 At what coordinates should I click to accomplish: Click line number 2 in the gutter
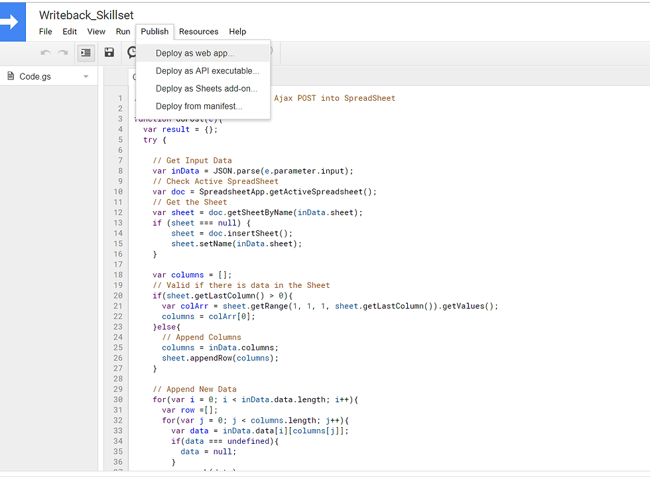(x=120, y=109)
